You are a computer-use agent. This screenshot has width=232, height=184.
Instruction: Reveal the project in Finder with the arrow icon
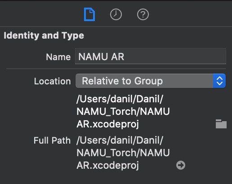click(181, 165)
